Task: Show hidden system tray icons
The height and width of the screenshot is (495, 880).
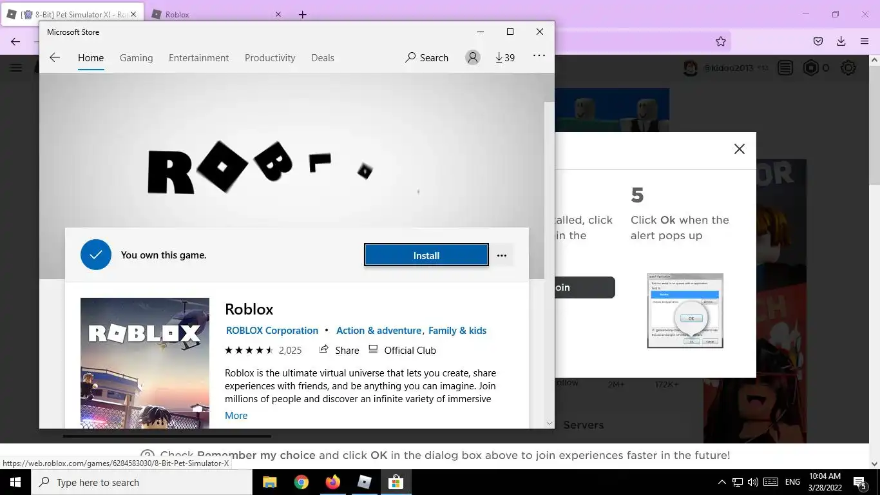Action: tap(722, 482)
